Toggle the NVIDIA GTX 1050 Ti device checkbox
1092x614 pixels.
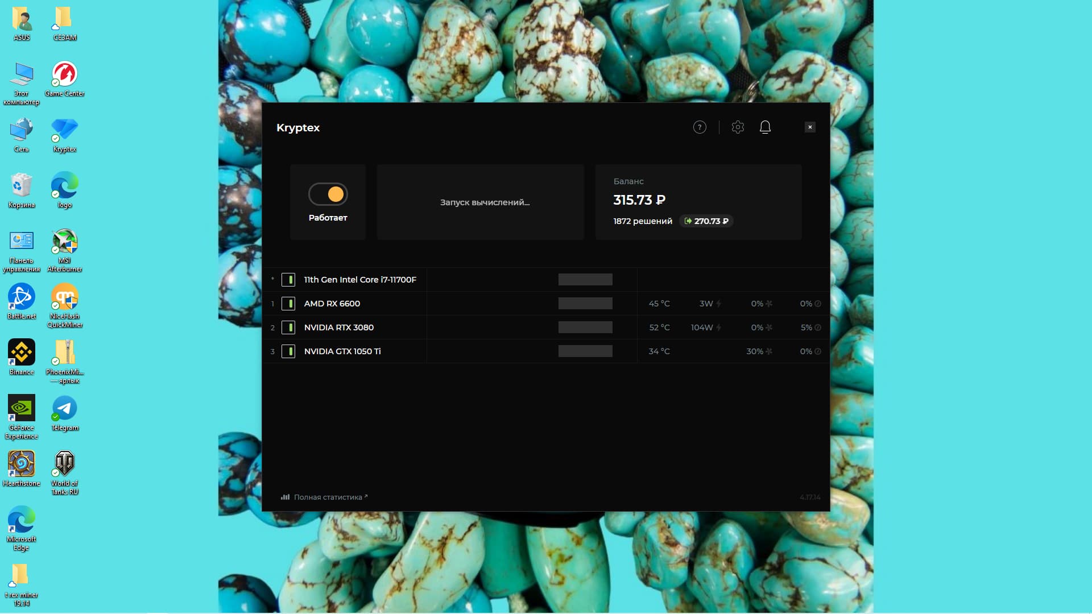(x=288, y=351)
